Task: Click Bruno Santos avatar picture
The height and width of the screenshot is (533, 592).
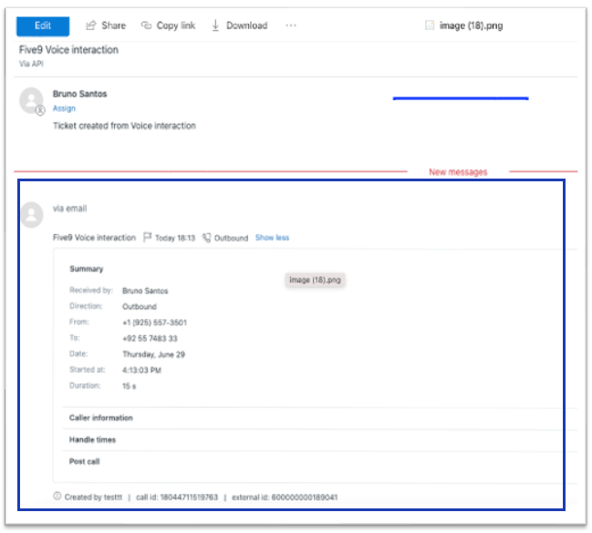Action: pos(32,100)
